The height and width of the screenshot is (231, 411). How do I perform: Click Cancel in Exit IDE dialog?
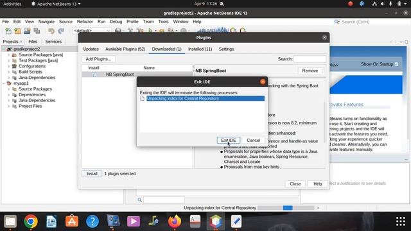click(253, 140)
